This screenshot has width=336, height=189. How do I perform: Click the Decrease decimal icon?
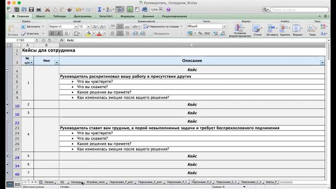coord(223,33)
